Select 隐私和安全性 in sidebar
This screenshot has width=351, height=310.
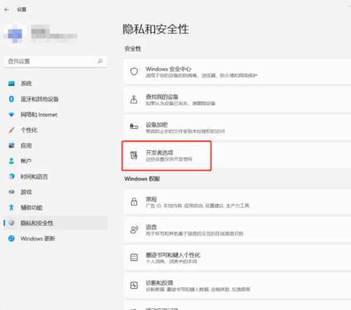pos(56,223)
